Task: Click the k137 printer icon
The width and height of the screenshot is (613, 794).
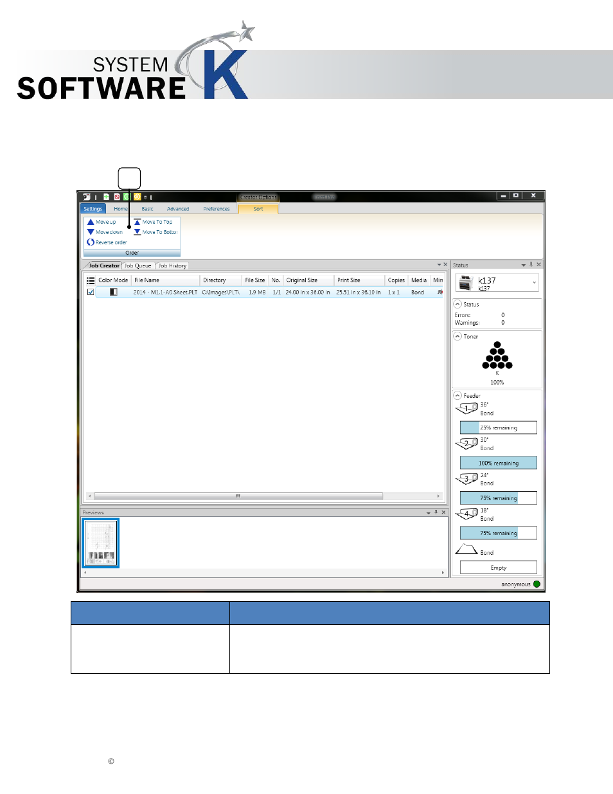Action: tap(466, 283)
